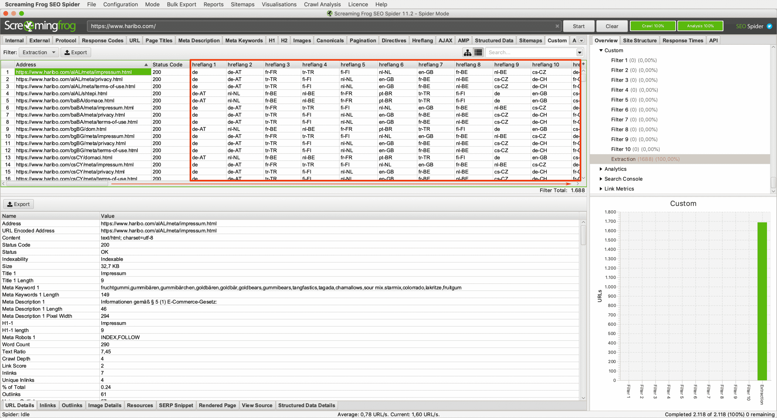Click the Analysis 100% progress bar

click(700, 26)
